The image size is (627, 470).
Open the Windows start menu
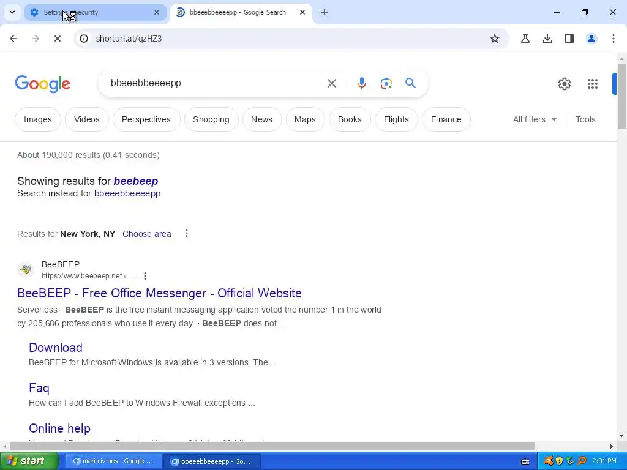pyautogui.click(x=29, y=461)
